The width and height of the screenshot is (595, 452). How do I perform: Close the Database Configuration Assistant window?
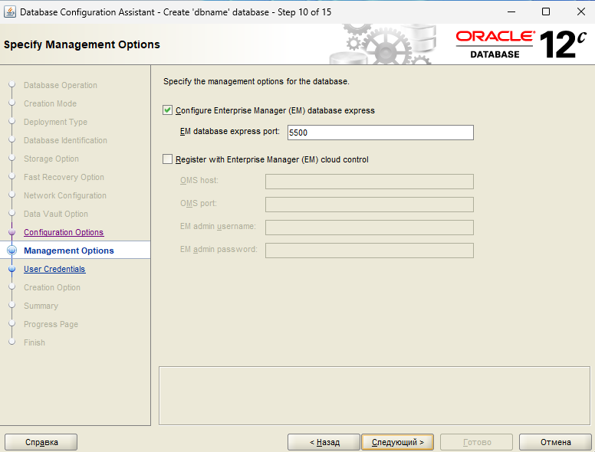click(581, 11)
